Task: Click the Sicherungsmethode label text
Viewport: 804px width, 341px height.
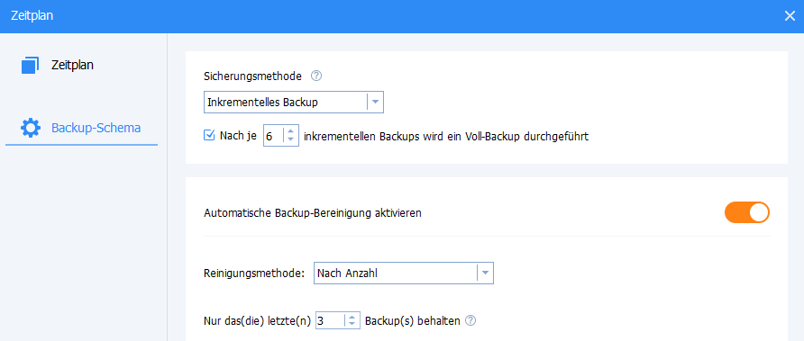Action: [x=252, y=76]
